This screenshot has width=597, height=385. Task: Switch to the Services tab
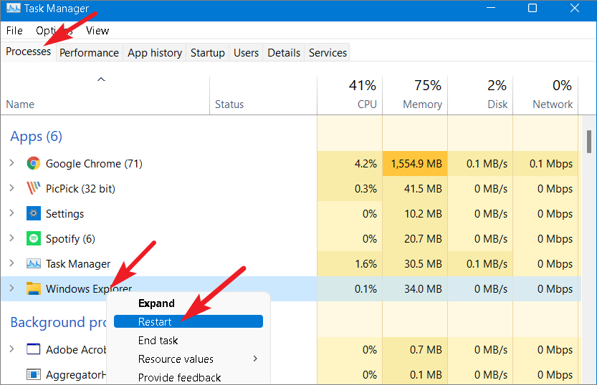[x=328, y=53]
